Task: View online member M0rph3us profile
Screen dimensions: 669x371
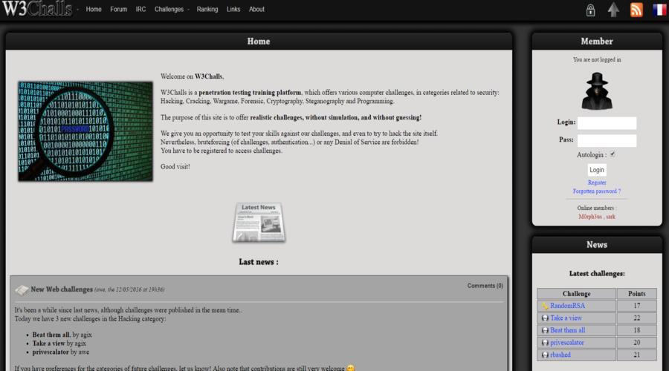Action: point(590,217)
